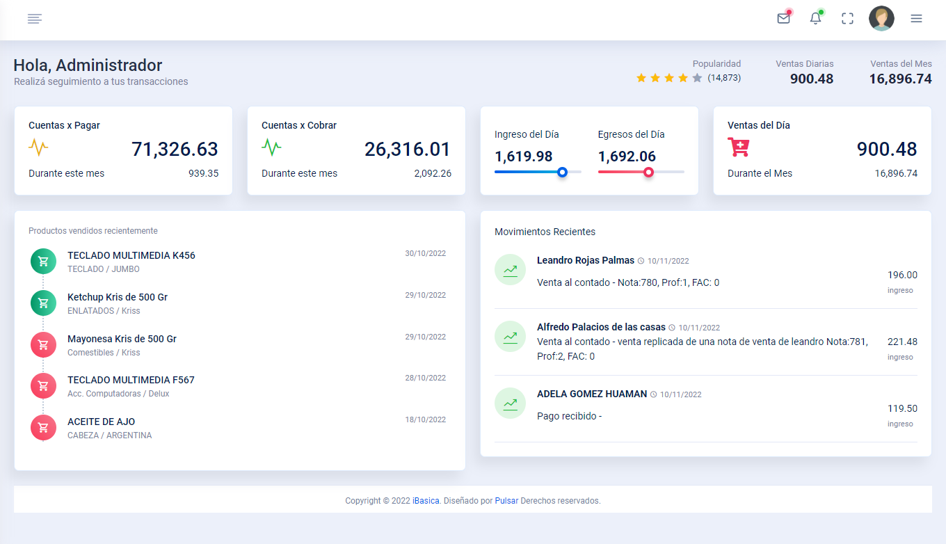Select the Ketchup Kris de 500 Gr product
946x544 pixels.
(118, 297)
